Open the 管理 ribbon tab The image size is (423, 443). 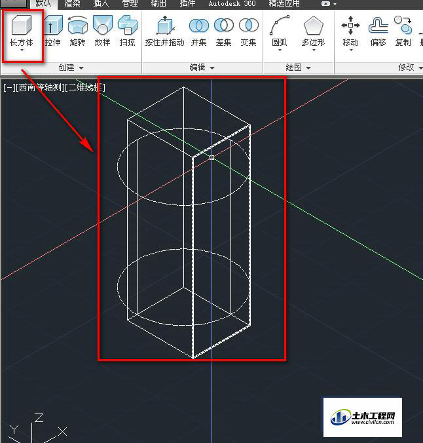pos(130,4)
